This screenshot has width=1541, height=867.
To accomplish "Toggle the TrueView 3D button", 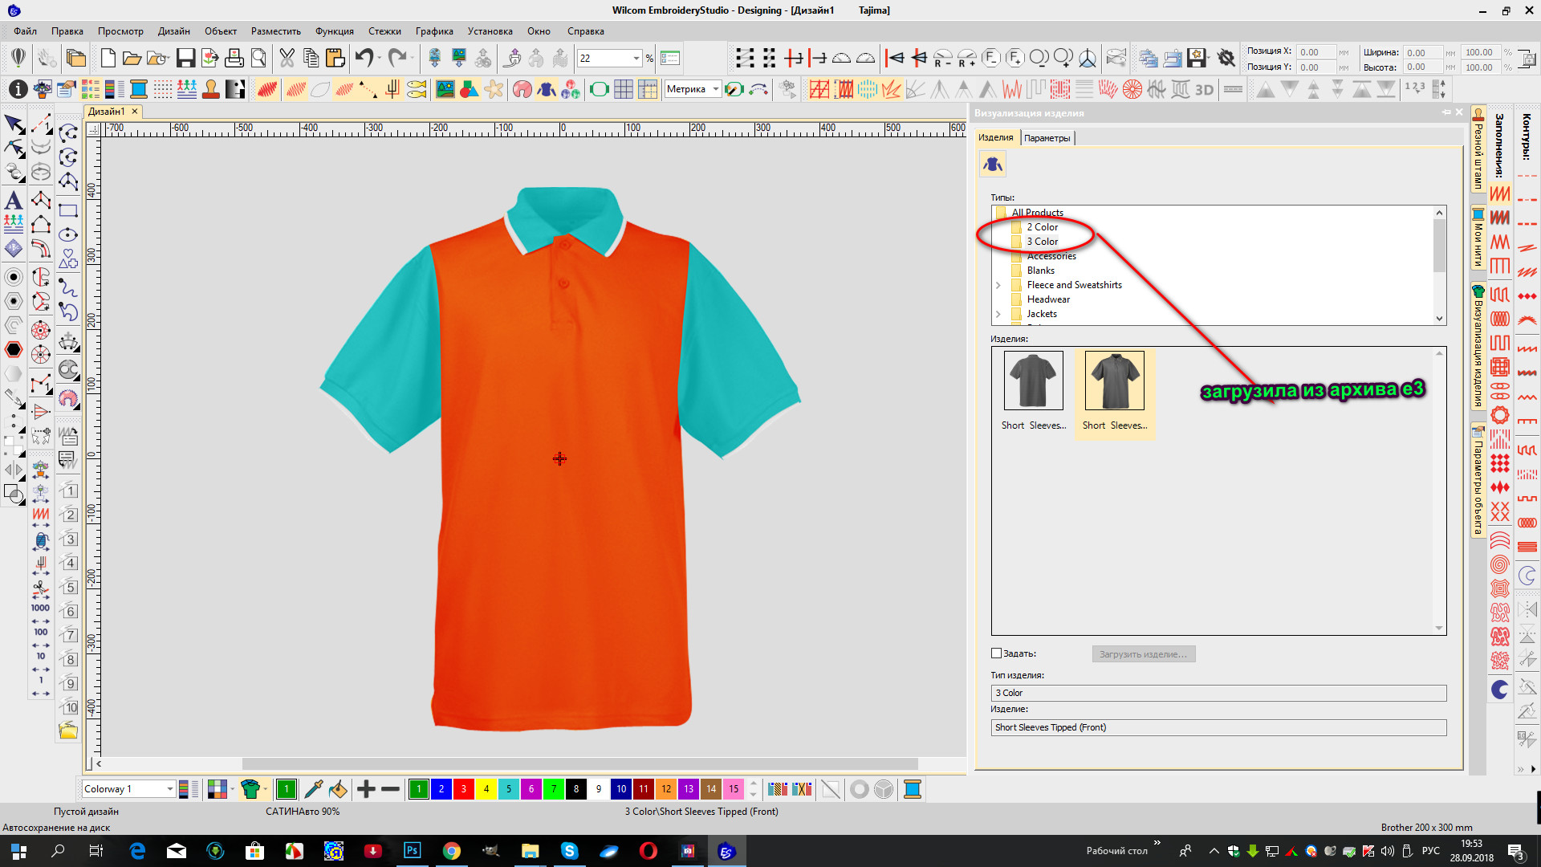I will (1204, 89).
